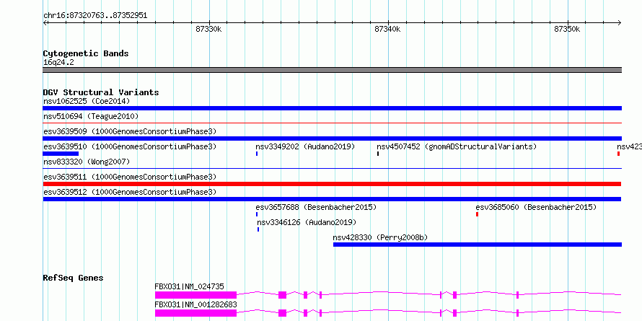
Task: Click the nsv1062525 (Coe2014) variant label
Action: pos(87,101)
